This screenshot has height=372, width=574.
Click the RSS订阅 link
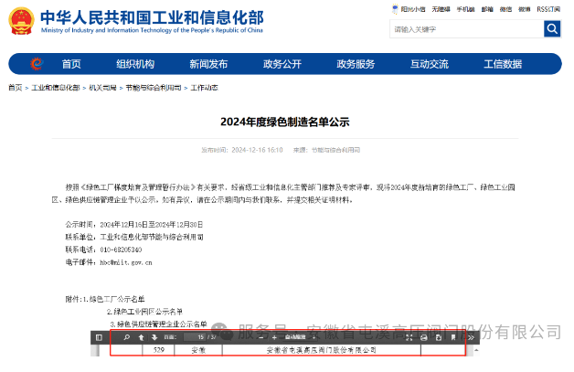coord(548,9)
